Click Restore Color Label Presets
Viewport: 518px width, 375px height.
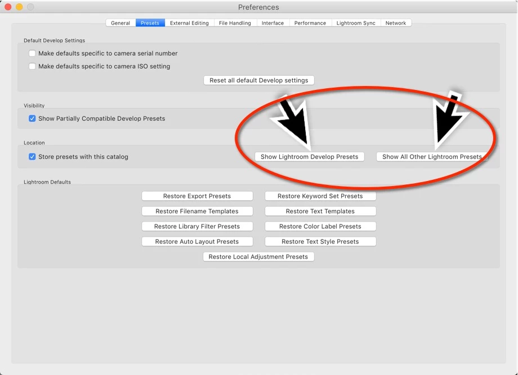click(320, 226)
